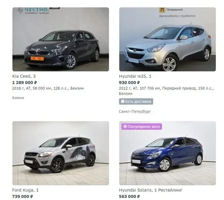224x200 pixels.
Task: Click the 563 000 ₽ price
Action: coord(129,196)
